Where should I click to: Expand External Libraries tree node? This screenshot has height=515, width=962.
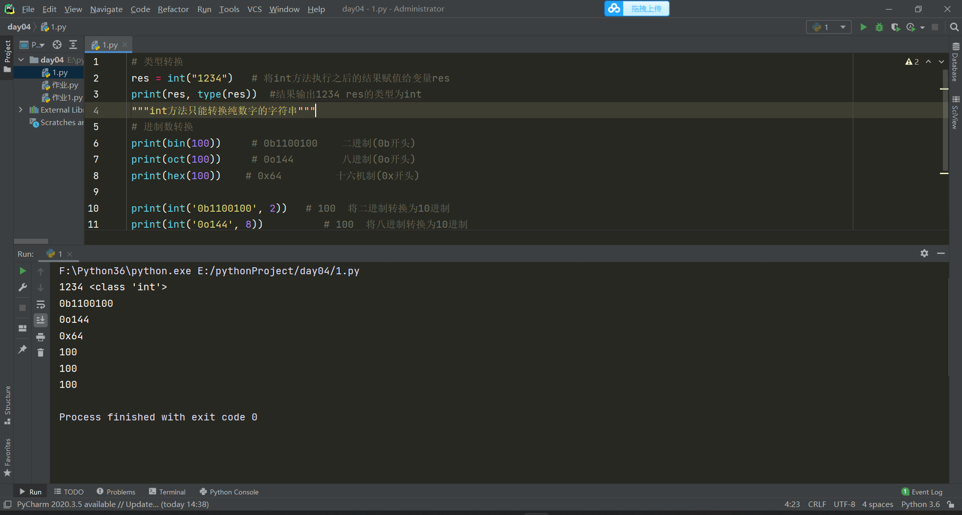coord(21,110)
